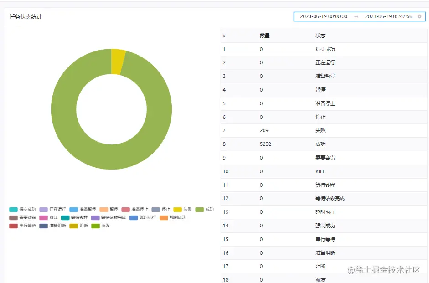
Task: Click the 延时执行 status in row 13
Action: click(325, 212)
